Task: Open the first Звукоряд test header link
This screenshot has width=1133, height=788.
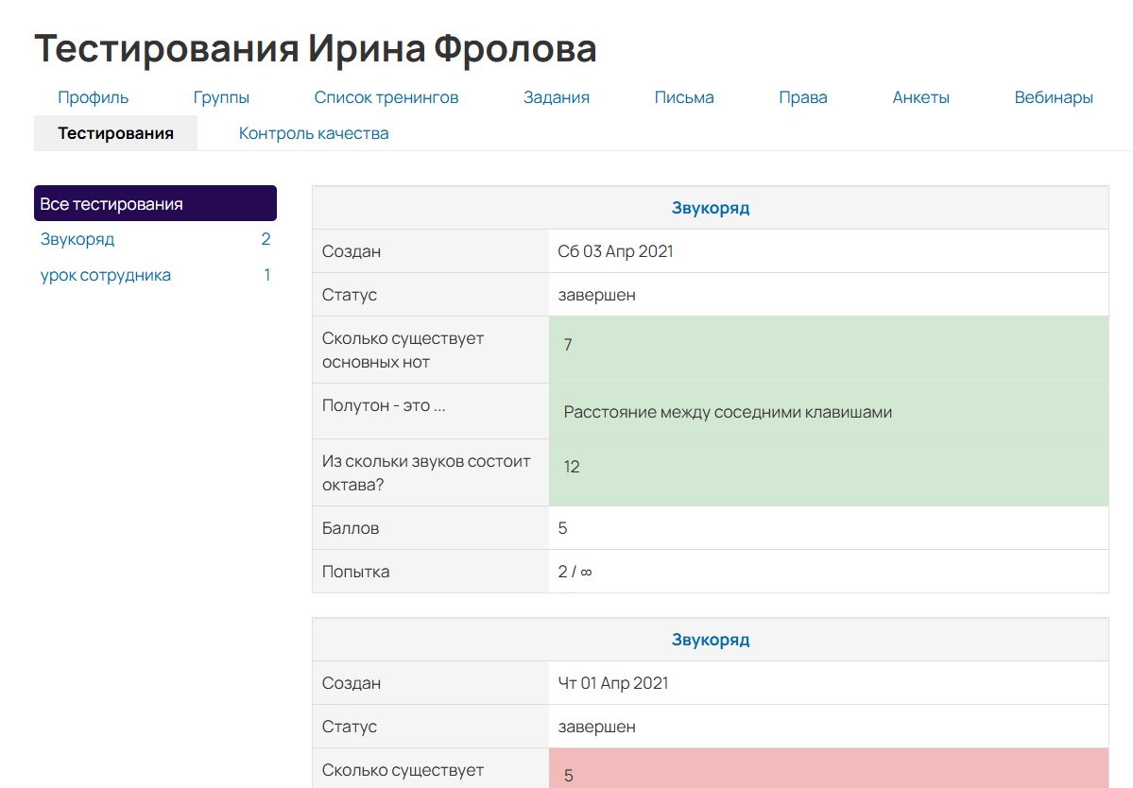Action: (x=710, y=208)
